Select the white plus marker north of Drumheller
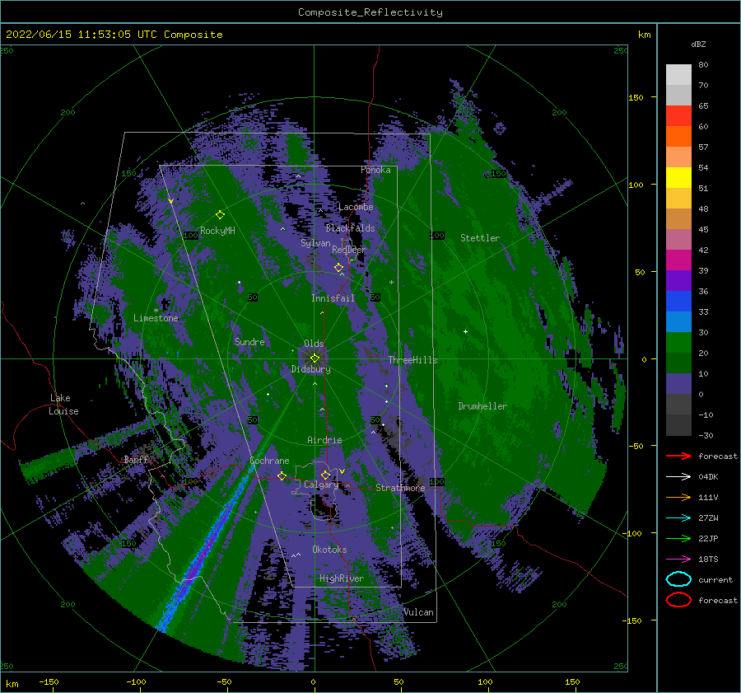Viewport: 741px width, 693px height. [465, 331]
